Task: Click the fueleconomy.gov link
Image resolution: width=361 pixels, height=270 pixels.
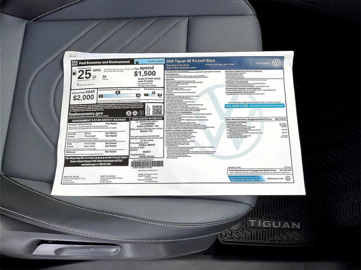Action: pos(86,114)
